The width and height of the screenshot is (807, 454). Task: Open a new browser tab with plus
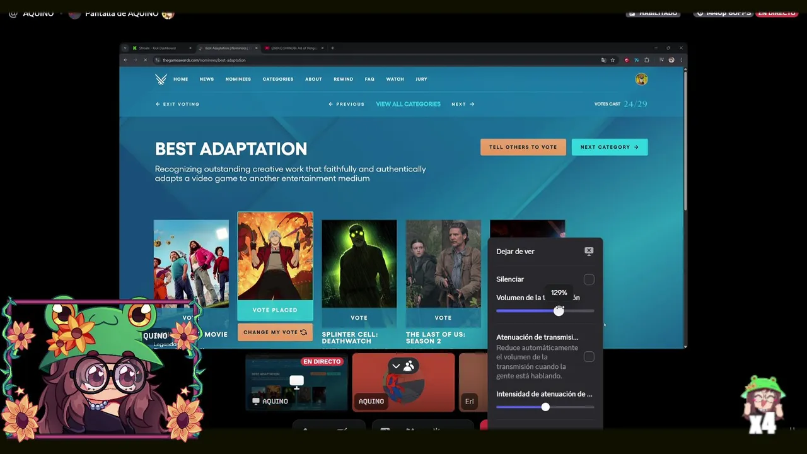point(333,48)
